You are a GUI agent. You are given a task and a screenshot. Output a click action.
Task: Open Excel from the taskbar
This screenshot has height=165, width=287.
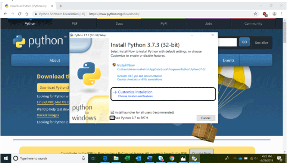pos(127,158)
